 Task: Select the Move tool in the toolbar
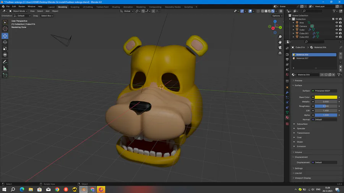click(x=5, y=36)
